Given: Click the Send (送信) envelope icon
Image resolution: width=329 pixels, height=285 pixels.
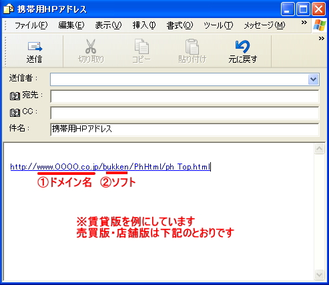Looking at the screenshot, I should pos(35,47).
